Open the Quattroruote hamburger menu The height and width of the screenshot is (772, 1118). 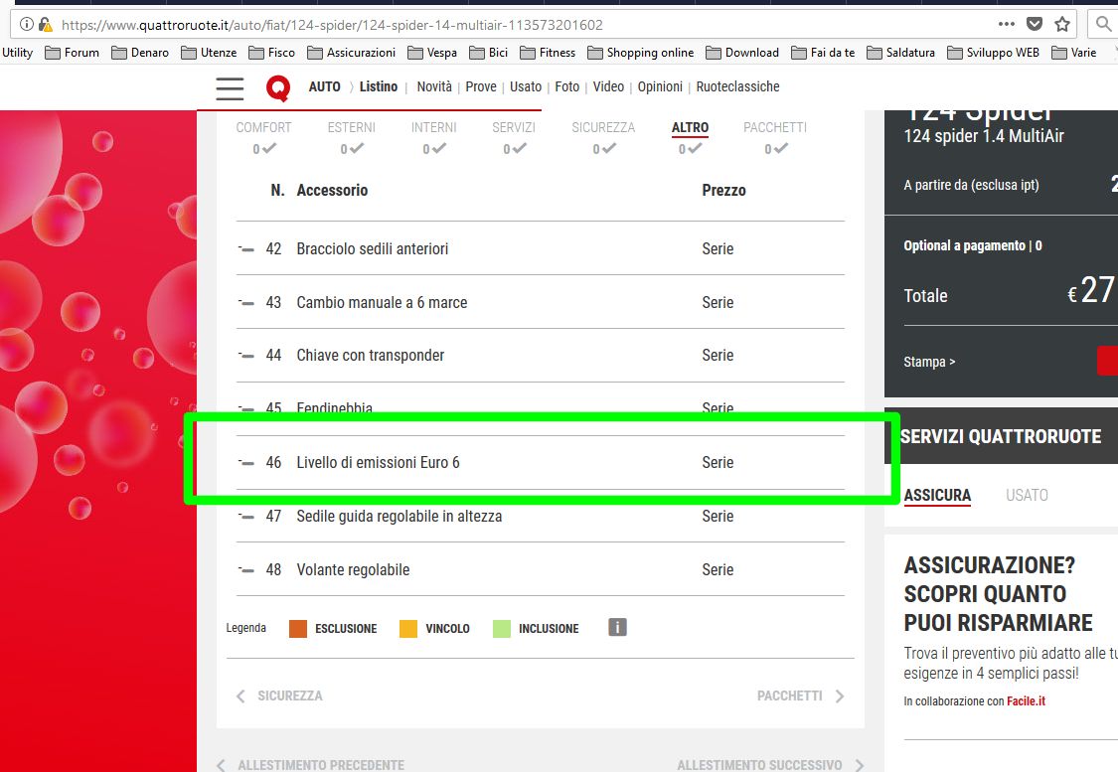(230, 88)
